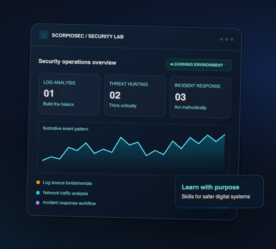276x249 pixels.
Task: Click the 'Think critically' text
Action: pos(123,105)
